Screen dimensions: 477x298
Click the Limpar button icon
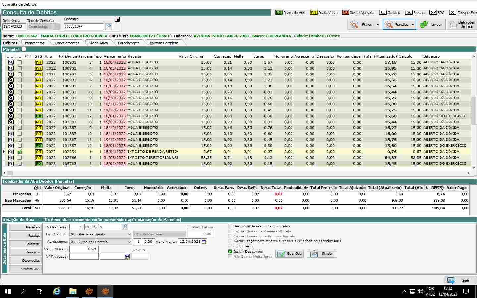click(x=424, y=25)
